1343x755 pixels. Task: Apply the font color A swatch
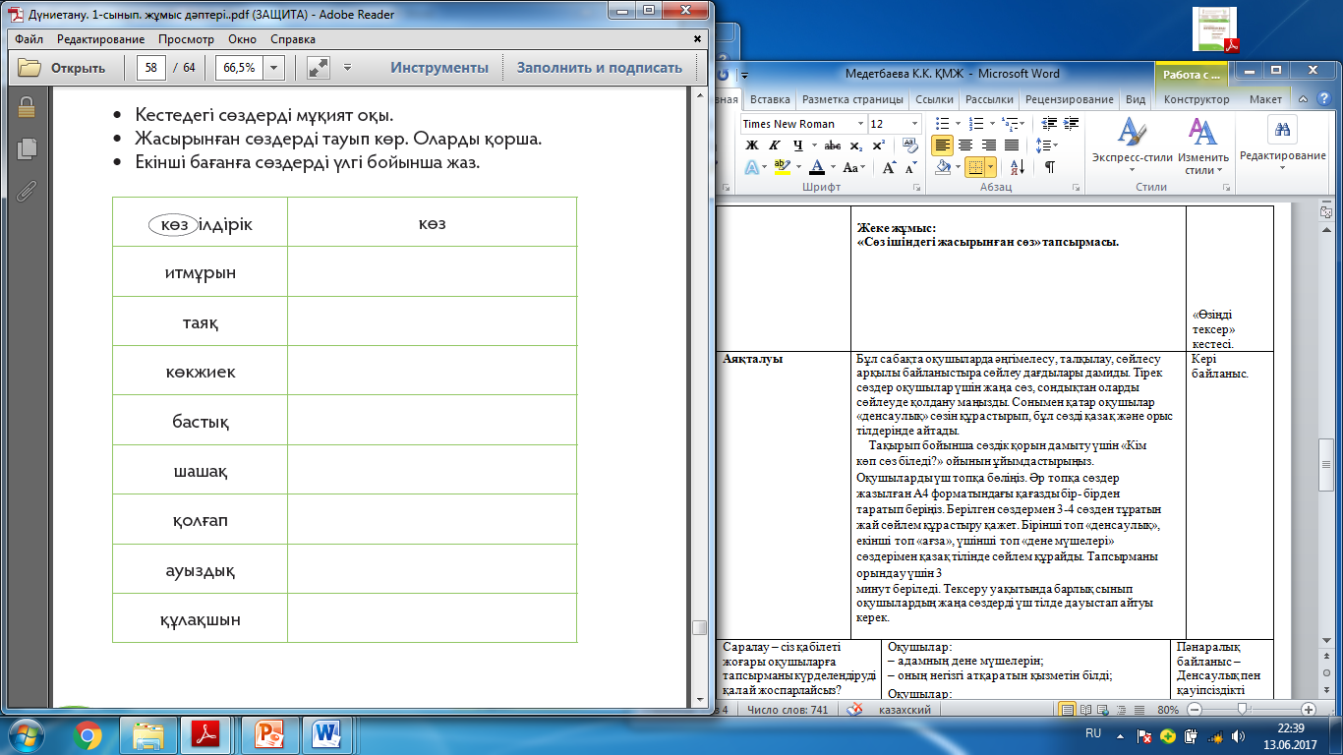[817, 167]
